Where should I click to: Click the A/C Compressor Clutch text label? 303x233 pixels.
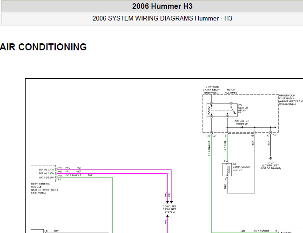point(241,167)
